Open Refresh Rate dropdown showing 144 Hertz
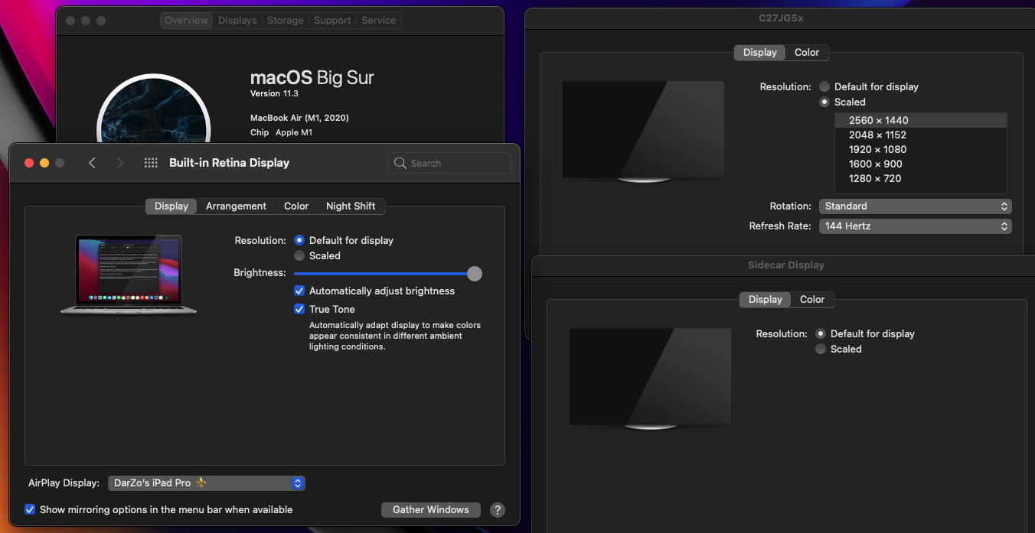The height and width of the screenshot is (533, 1035). [x=915, y=226]
